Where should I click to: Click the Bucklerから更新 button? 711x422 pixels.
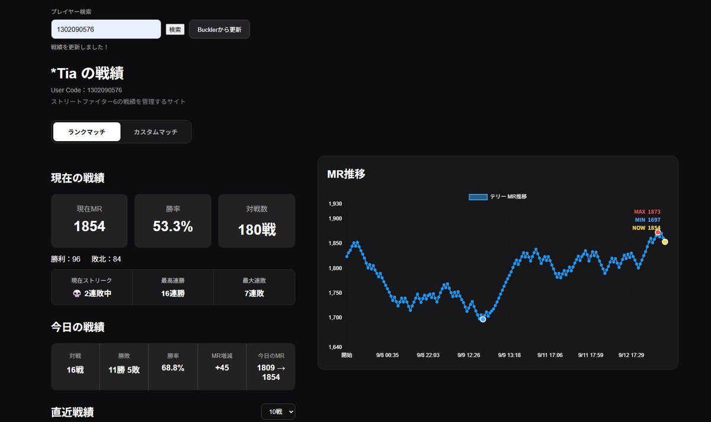[x=219, y=29]
